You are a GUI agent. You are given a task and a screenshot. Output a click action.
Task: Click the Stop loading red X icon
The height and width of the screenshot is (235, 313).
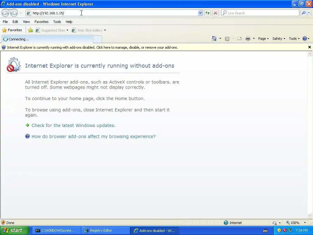click(215, 13)
